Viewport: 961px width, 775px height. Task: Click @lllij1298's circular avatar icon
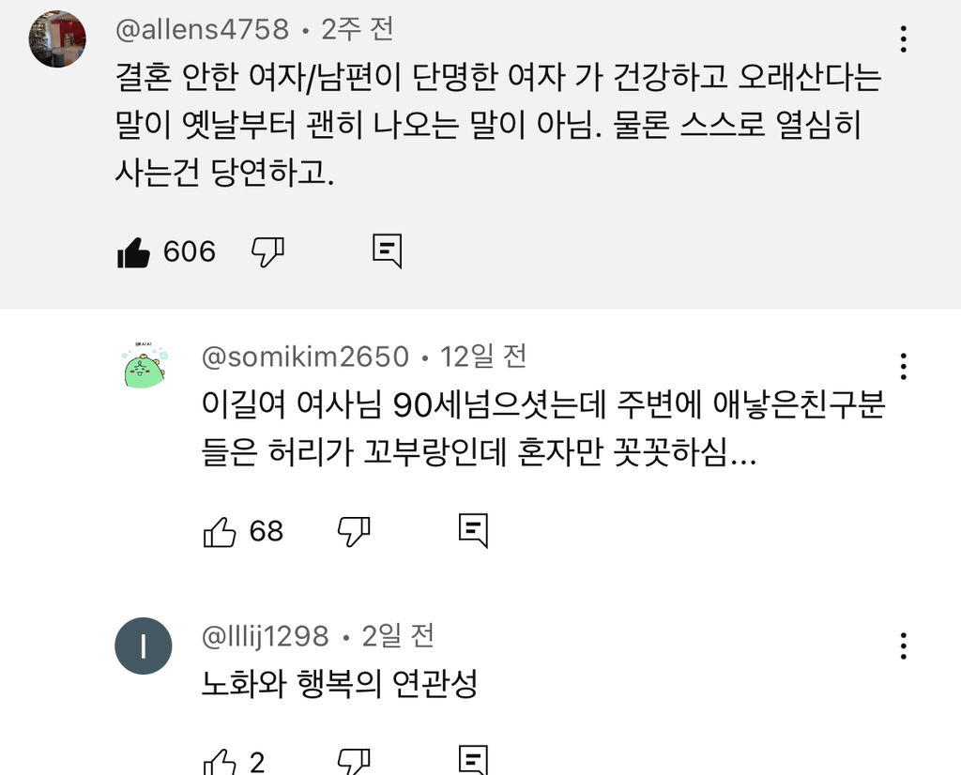143,646
